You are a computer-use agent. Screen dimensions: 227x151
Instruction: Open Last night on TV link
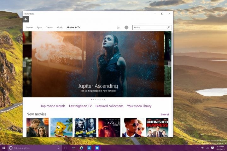(x=80, y=106)
